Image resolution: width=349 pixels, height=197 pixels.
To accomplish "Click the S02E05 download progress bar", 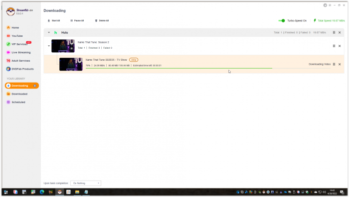I will pyautogui.click(x=208, y=69).
